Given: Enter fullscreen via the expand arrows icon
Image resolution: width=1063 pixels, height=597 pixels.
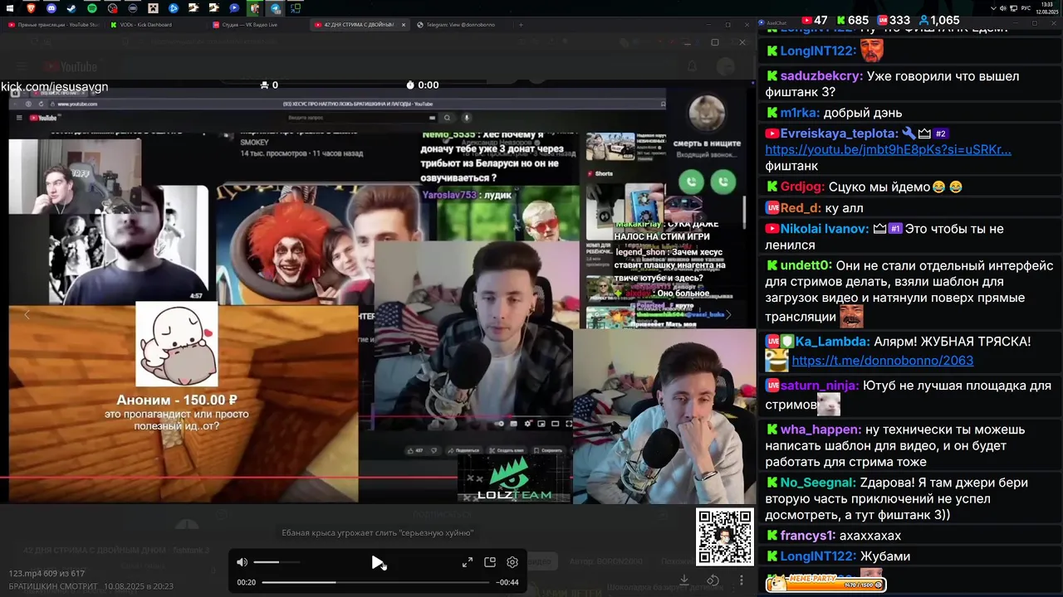Looking at the screenshot, I should tap(468, 562).
